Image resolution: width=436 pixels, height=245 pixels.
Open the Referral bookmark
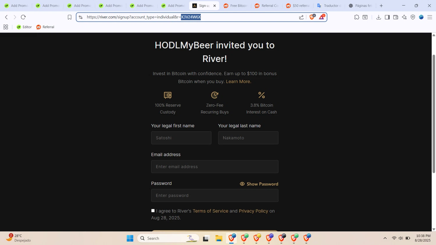click(x=45, y=27)
